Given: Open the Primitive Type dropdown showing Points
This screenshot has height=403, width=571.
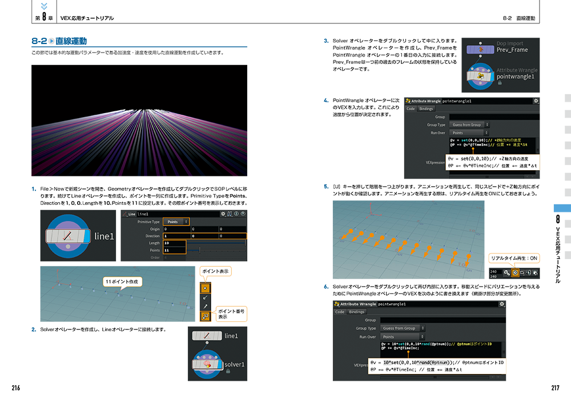Looking at the screenshot, I should [176, 221].
